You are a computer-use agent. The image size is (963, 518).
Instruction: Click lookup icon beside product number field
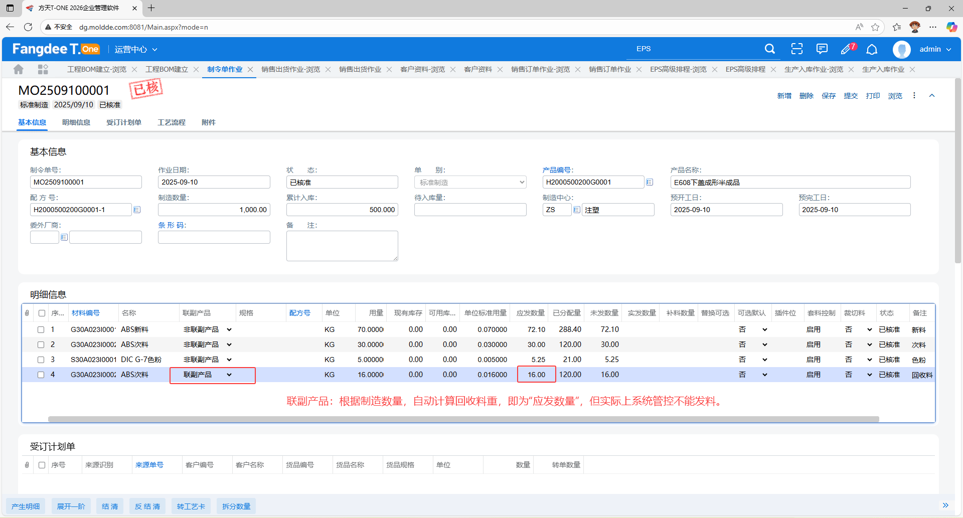650,182
